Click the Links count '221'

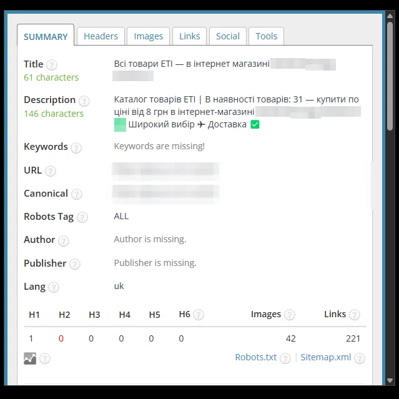point(353,338)
